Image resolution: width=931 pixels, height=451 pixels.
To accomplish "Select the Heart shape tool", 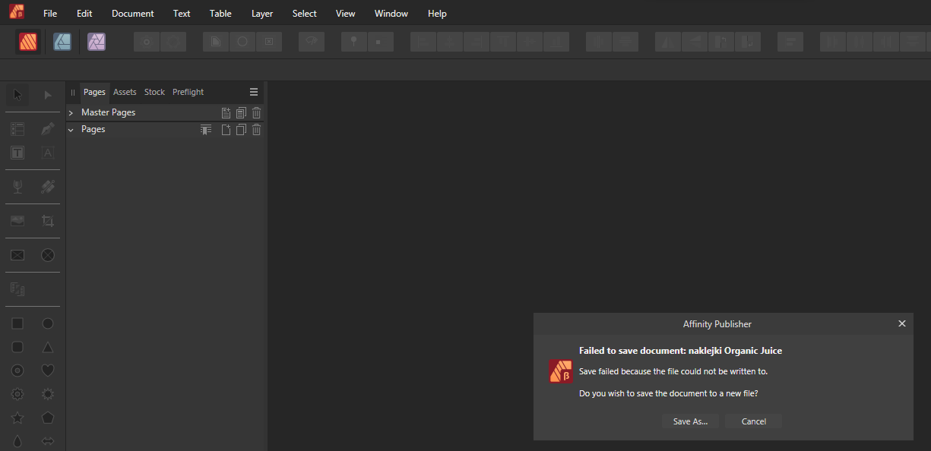I will pos(47,371).
